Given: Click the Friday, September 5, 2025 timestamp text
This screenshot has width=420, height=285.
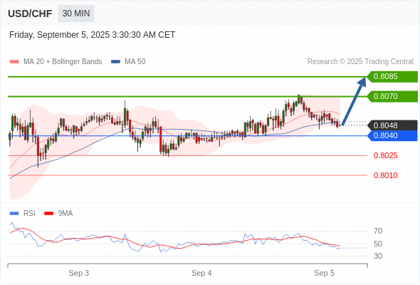Looking at the screenshot, I should 92,35.
